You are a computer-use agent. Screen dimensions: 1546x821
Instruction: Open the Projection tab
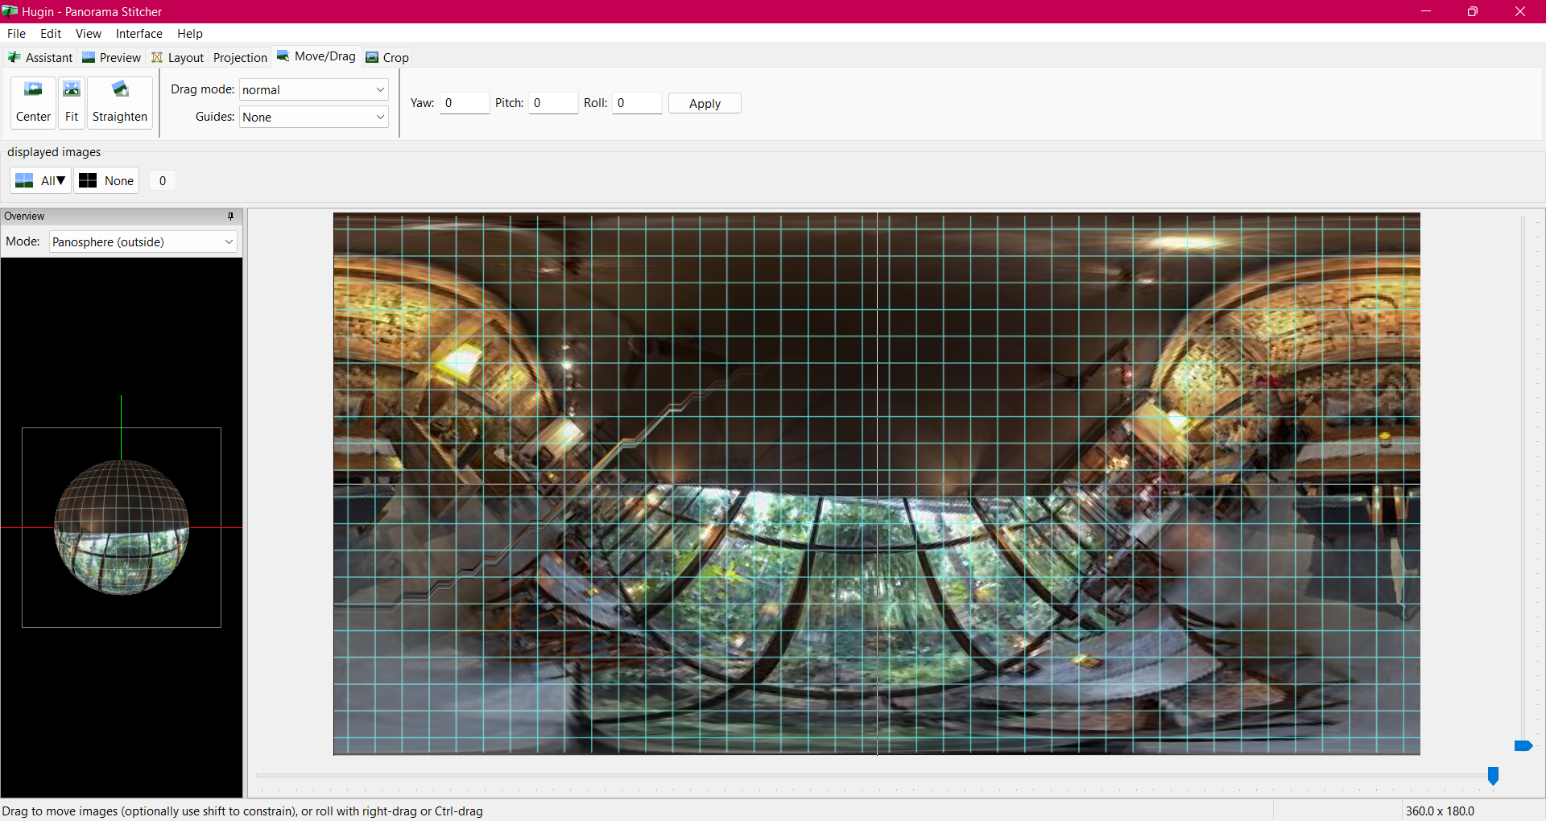pos(240,57)
